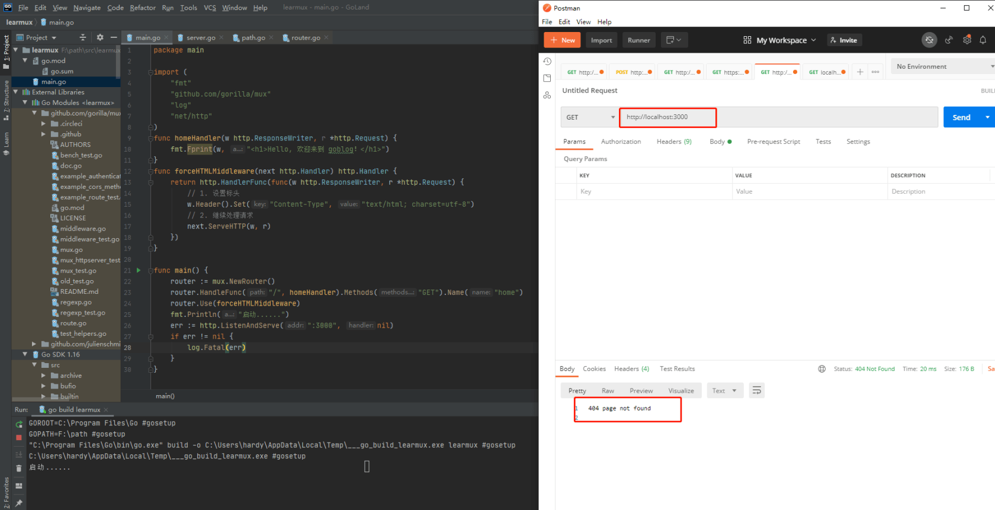Close go build learmux run tab

point(106,410)
